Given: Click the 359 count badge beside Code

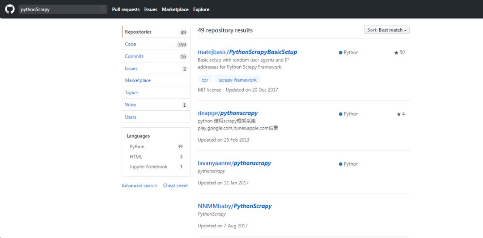Looking at the screenshot, I should 182,44.
